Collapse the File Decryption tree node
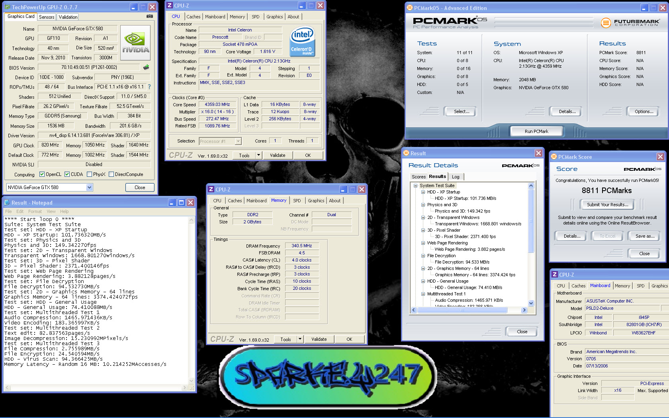 [423, 256]
